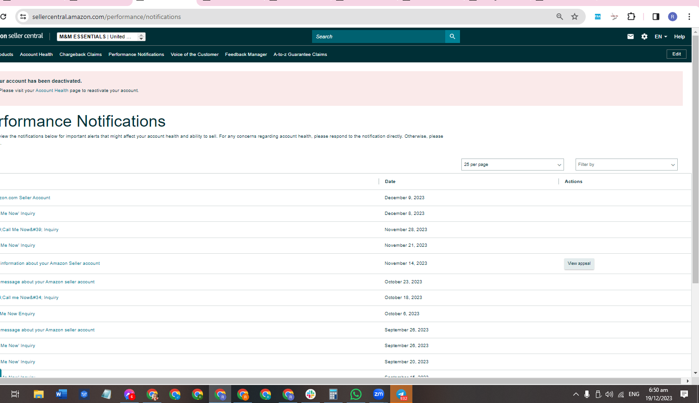
Task: Open the Windows notification center icon
Action: [x=684, y=394]
